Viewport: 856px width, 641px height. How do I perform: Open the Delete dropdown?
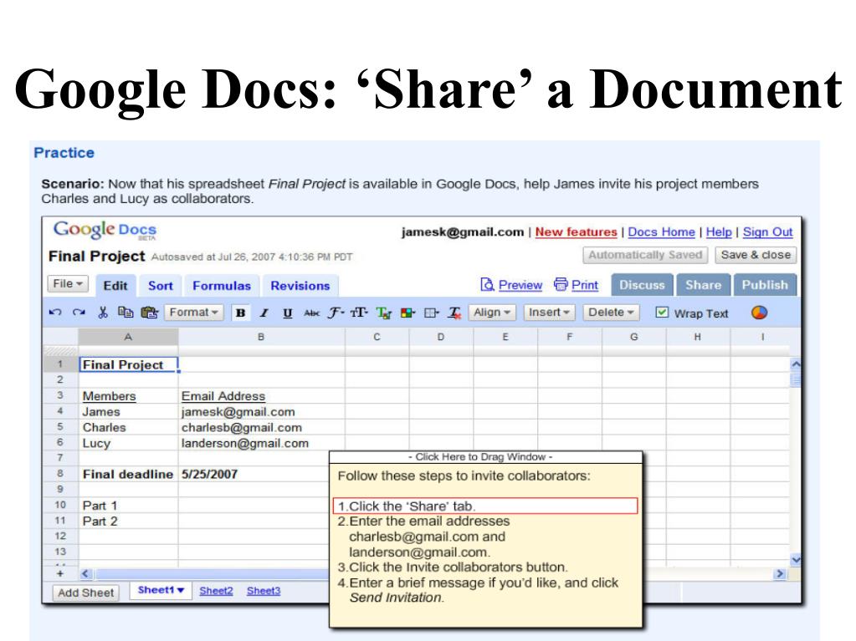click(611, 313)
